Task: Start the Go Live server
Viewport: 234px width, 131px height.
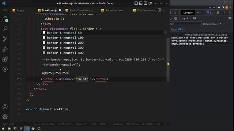Action: pos(133,124)
